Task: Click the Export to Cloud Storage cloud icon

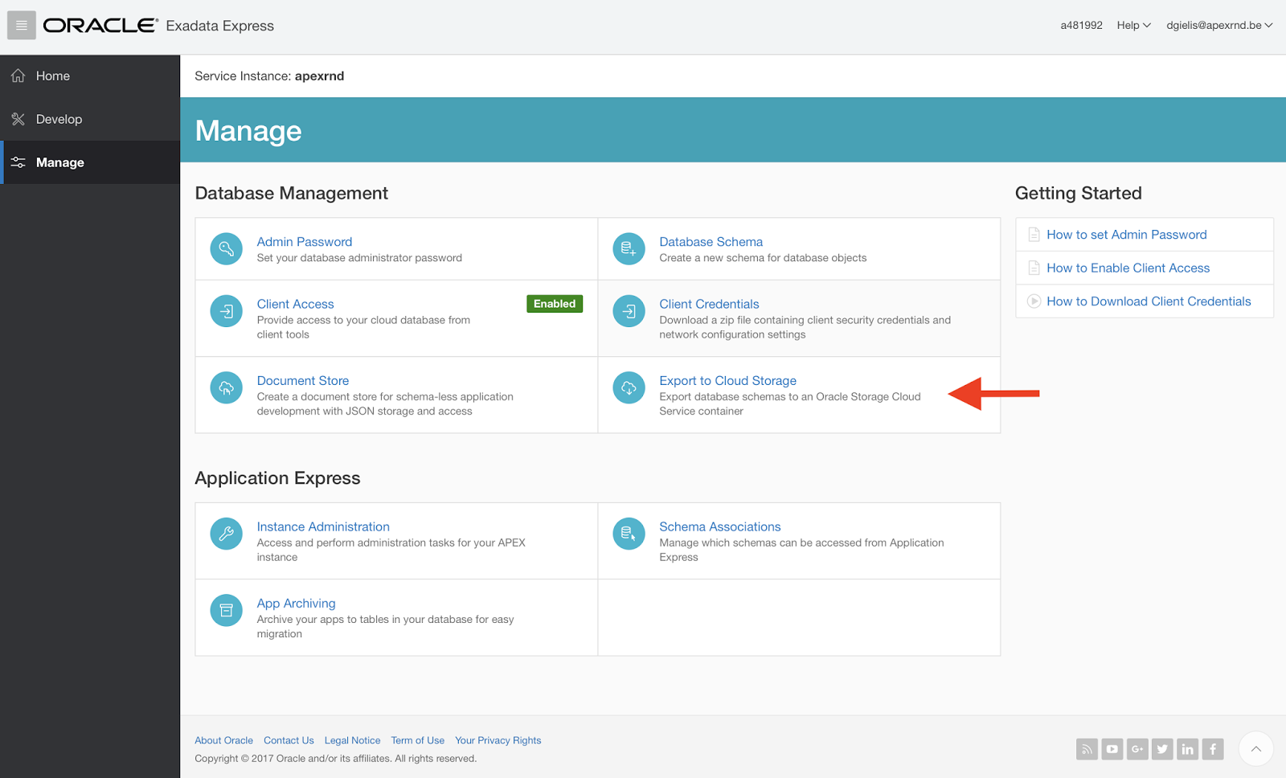Action: click(629, 387)
